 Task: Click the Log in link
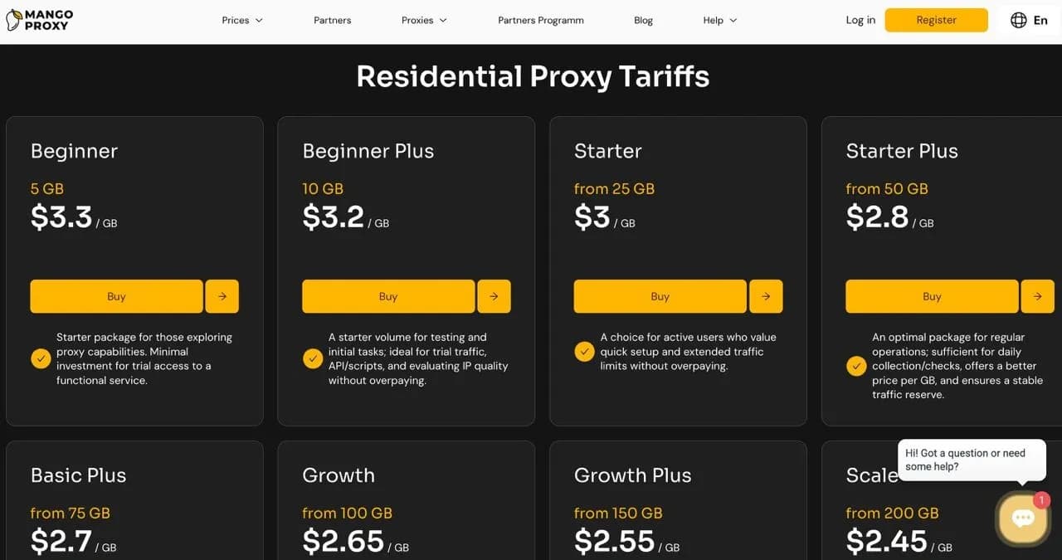pyautogui.click(x=860, y=20)
